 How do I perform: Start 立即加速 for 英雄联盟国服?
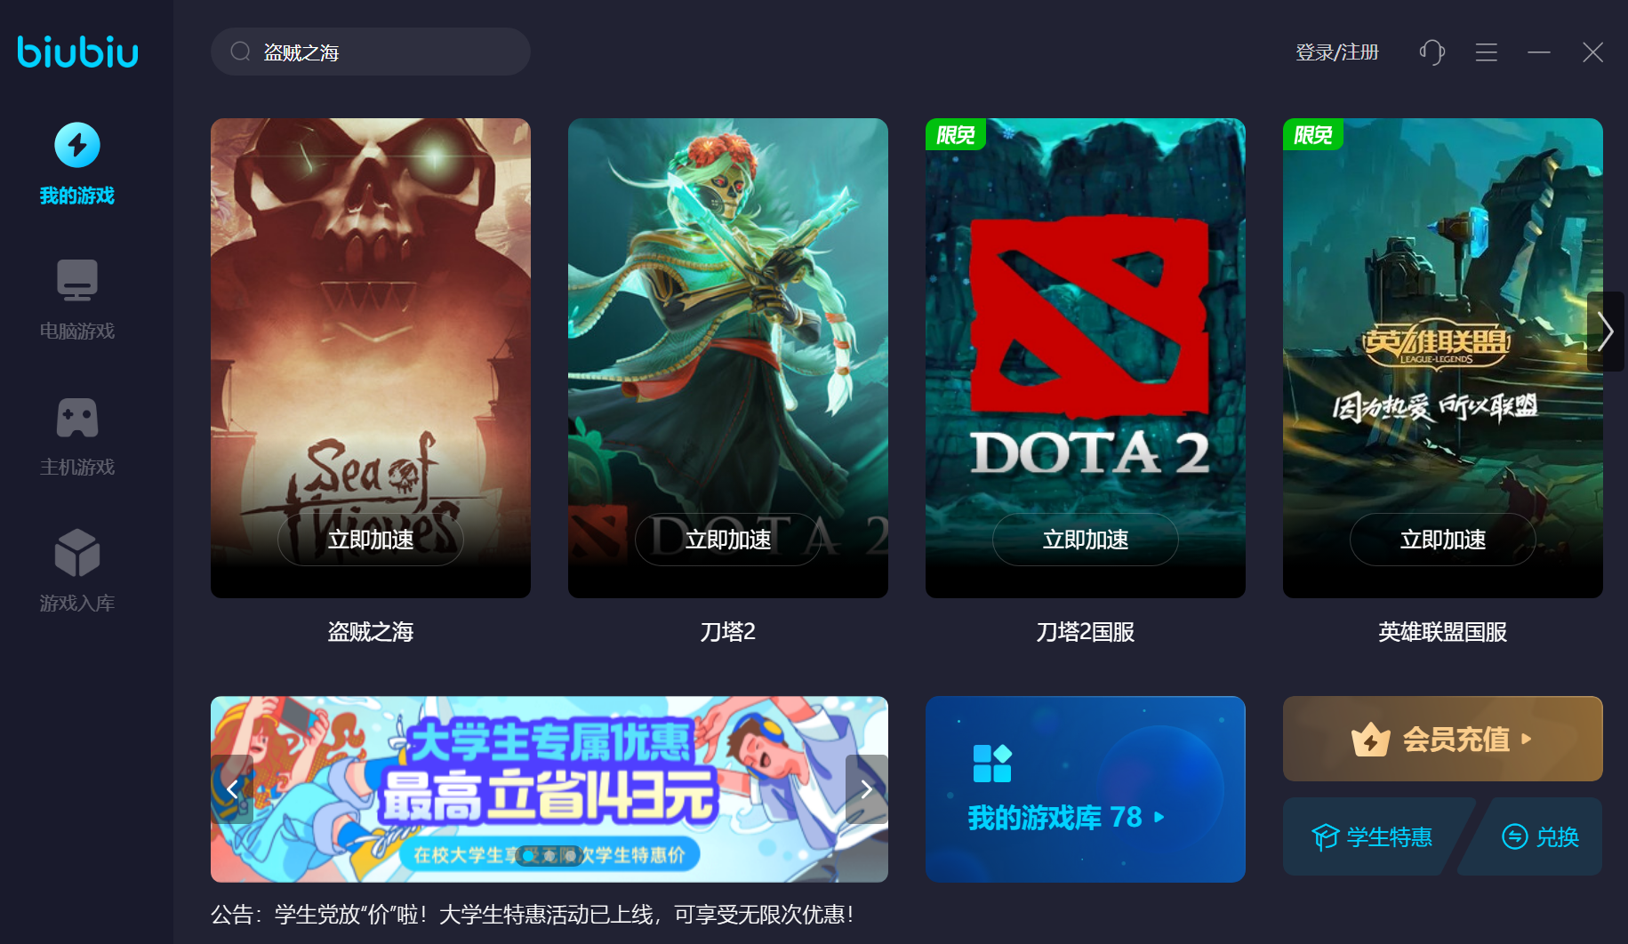1442,540
